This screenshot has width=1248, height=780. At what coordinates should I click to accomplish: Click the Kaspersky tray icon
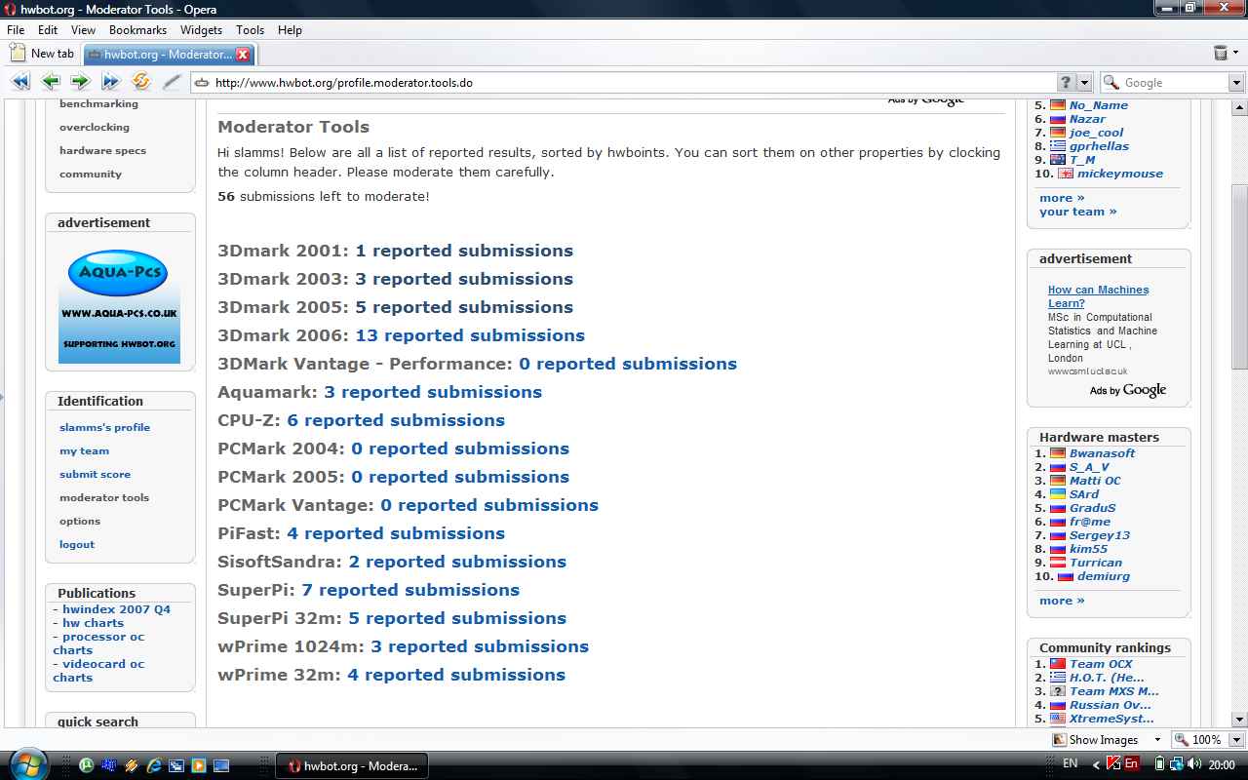(x=1113, y=764)
